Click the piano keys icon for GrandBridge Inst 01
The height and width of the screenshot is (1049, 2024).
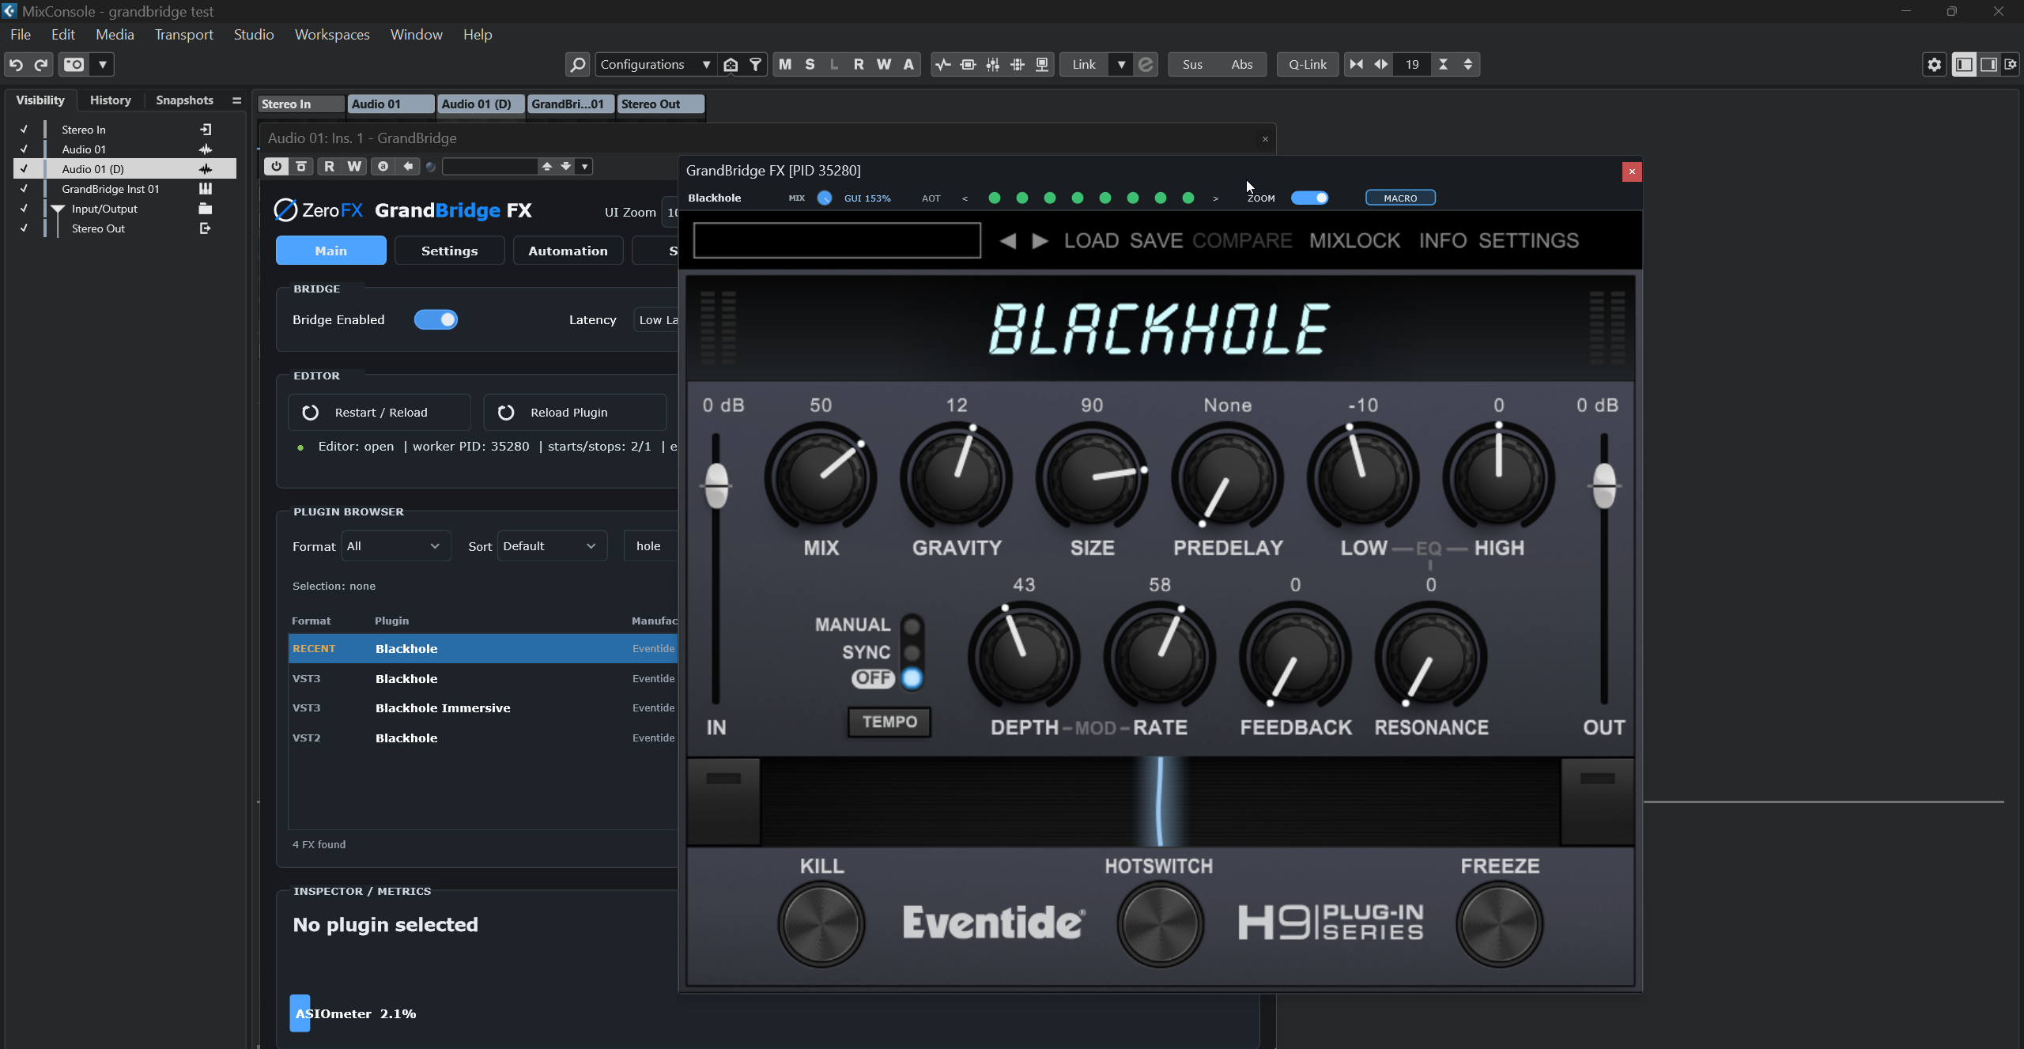(x=206, y=189)
